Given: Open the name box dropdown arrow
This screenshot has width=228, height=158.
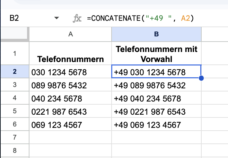Looking at the screenshot, I should tap(57, 18).
